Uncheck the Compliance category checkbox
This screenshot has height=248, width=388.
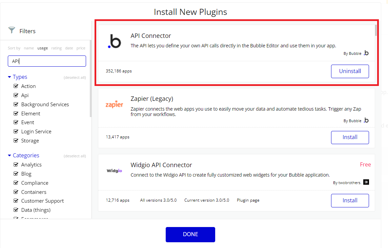[16, 183]
